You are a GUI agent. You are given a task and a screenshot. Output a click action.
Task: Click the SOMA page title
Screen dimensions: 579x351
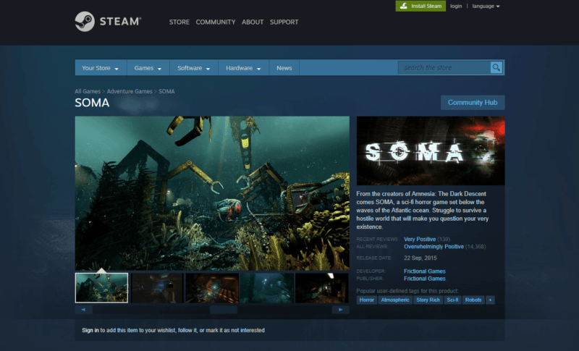tap(92, 103)
